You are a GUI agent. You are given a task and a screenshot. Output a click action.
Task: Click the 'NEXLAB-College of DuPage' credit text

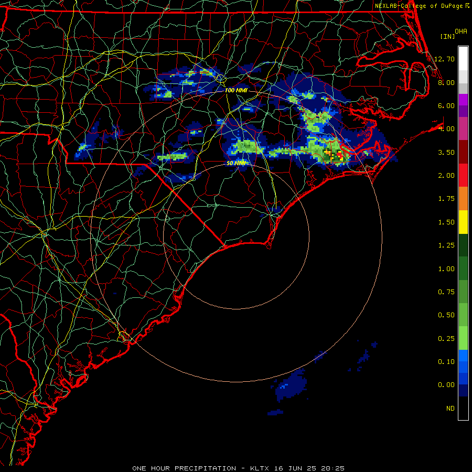419,6
